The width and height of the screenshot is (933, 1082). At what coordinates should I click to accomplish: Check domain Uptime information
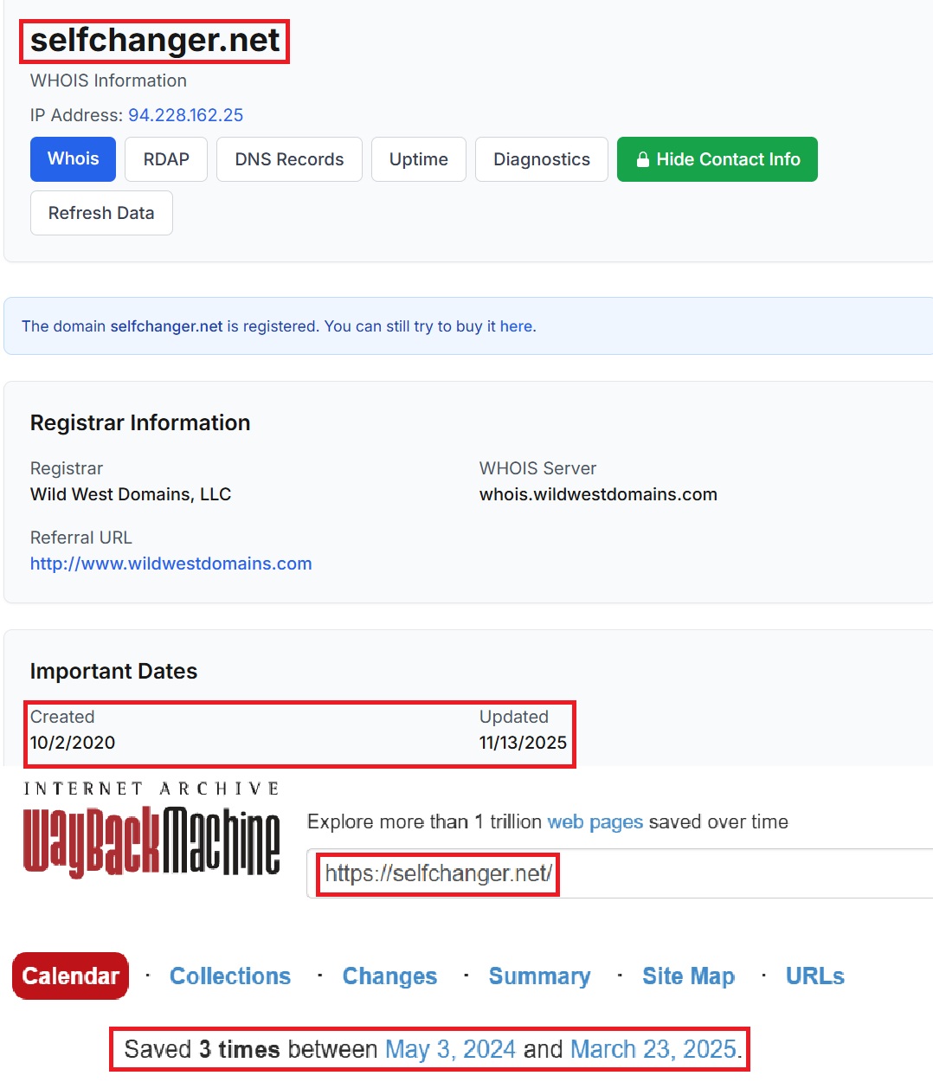(x=418, y=159)
